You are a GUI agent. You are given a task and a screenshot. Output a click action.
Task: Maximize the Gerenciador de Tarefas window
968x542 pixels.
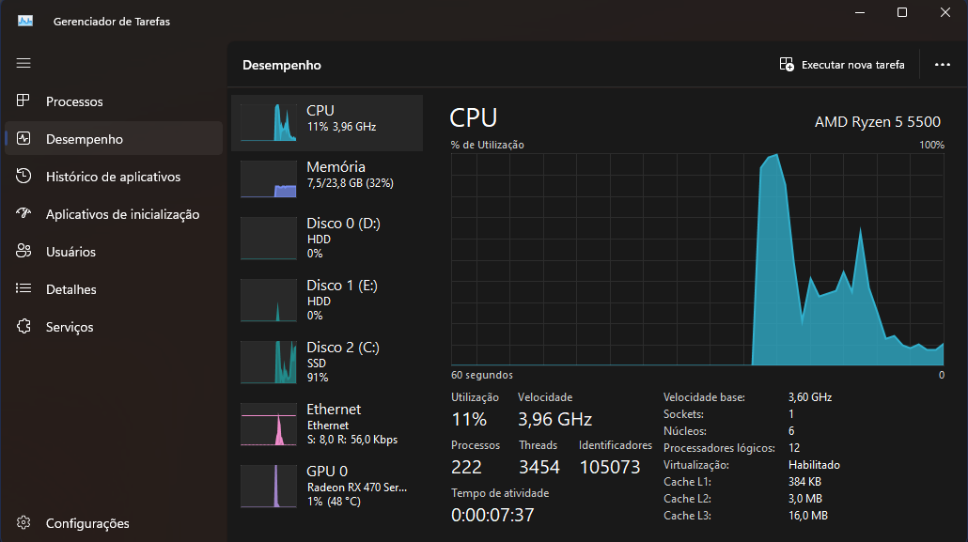pyautogui.click(x=902, y=12)
